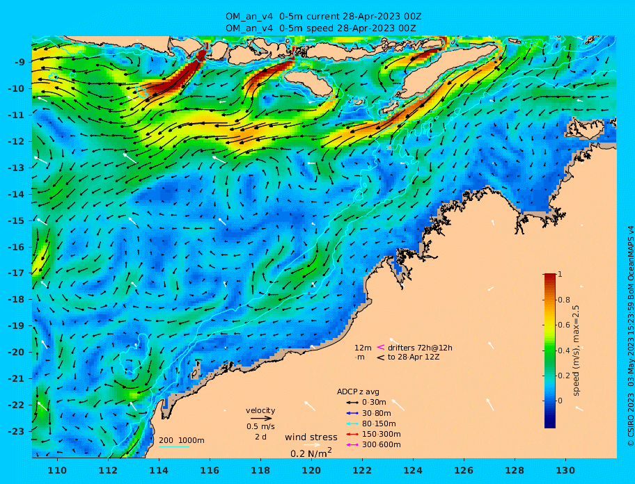Click the '0-30m' ADCP depth label
635x484 pixels.
(x=374, y=403)
